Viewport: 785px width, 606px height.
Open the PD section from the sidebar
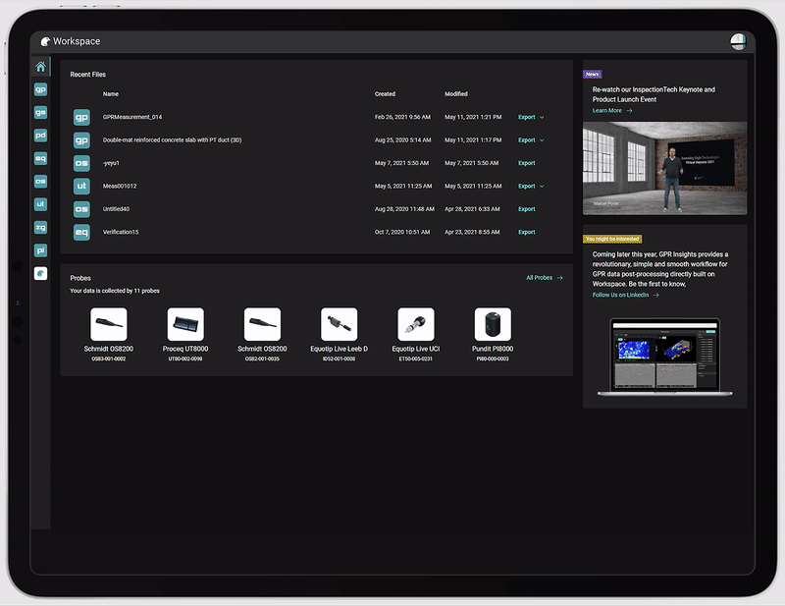(40, 136)
